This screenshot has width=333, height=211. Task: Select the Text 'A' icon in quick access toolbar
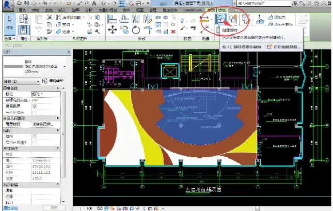pyautogui.click(x=94, y=3)
